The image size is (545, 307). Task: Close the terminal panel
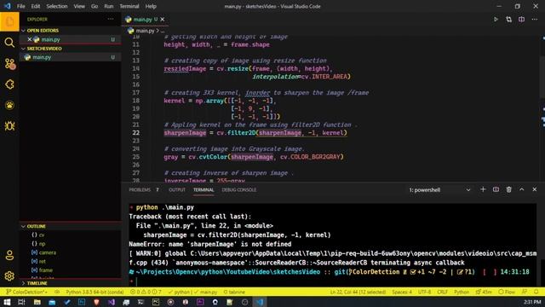[x=535, y=189]
